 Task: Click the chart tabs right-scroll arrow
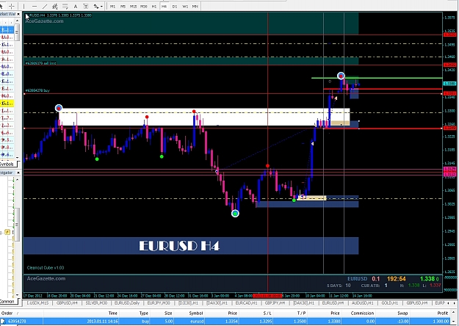click(455, 303)
